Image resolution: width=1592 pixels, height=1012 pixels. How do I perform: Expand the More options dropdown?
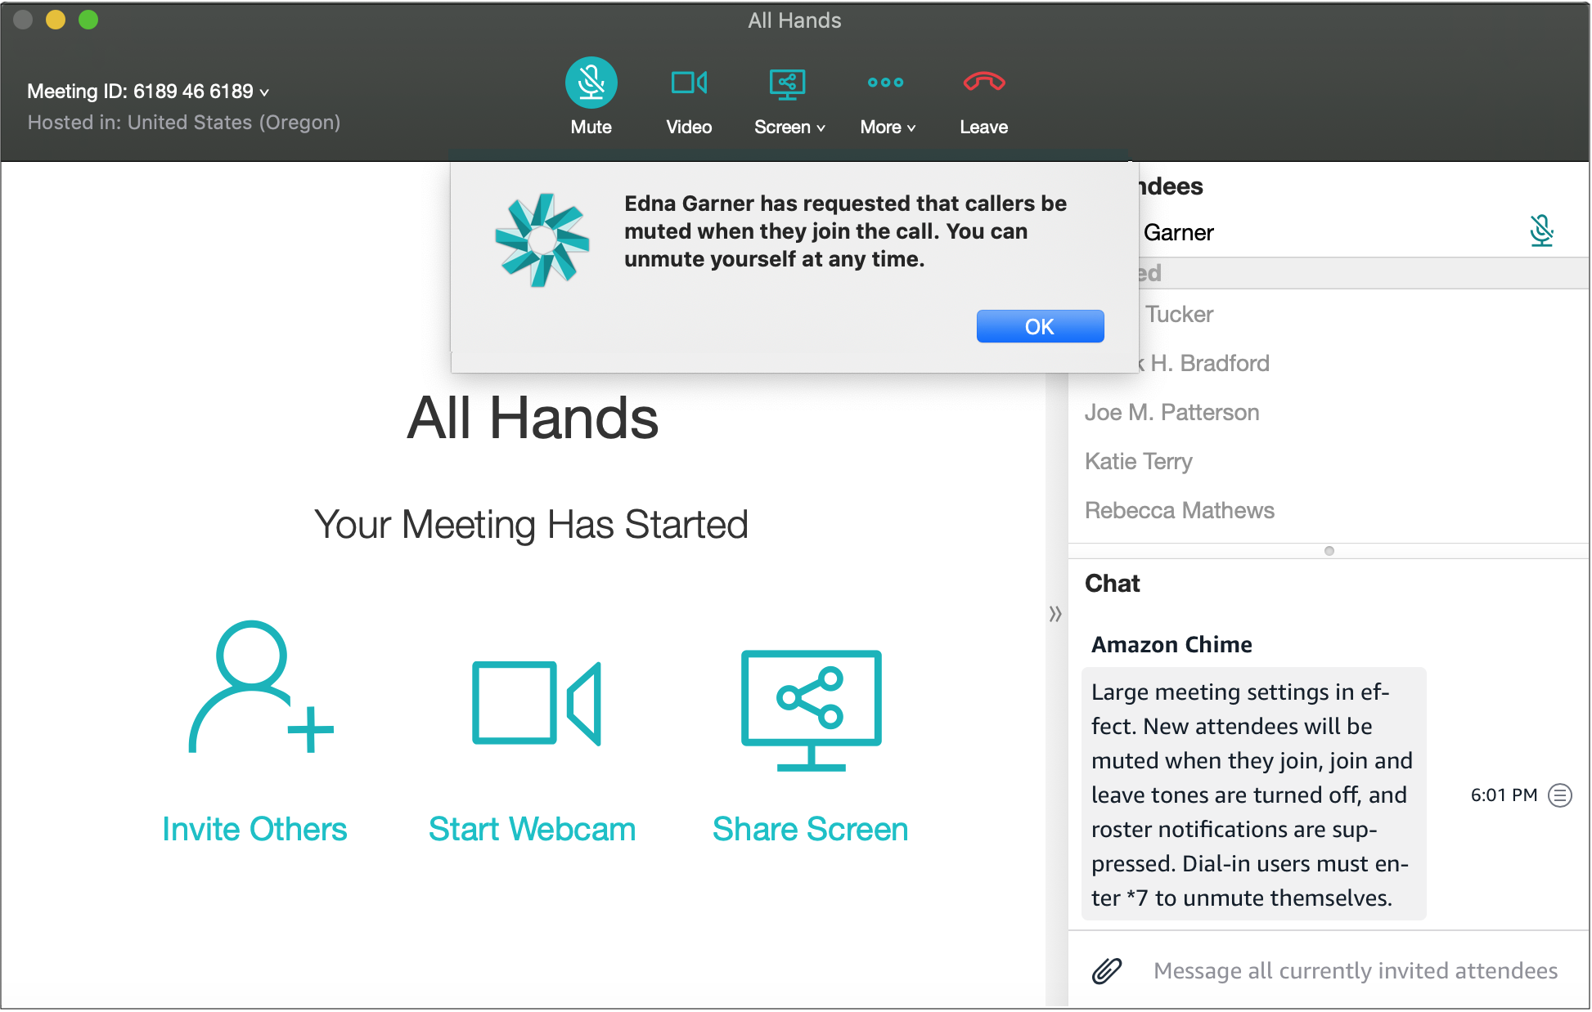[885, 99]
